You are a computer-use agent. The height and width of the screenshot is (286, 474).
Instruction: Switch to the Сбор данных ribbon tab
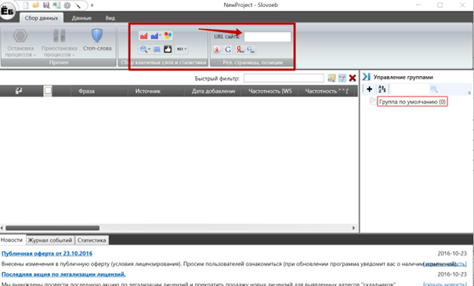42,18
